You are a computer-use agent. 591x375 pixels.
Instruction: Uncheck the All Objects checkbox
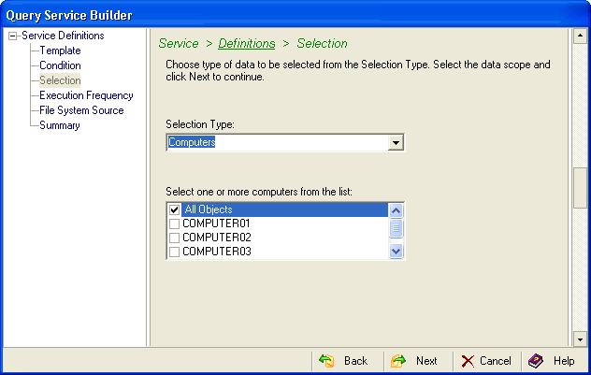(x=174, y=209)
